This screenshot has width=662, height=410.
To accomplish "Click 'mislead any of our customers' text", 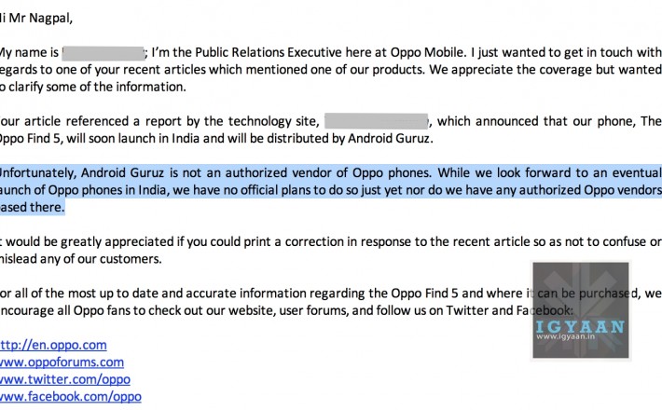I will pos(93,258).
